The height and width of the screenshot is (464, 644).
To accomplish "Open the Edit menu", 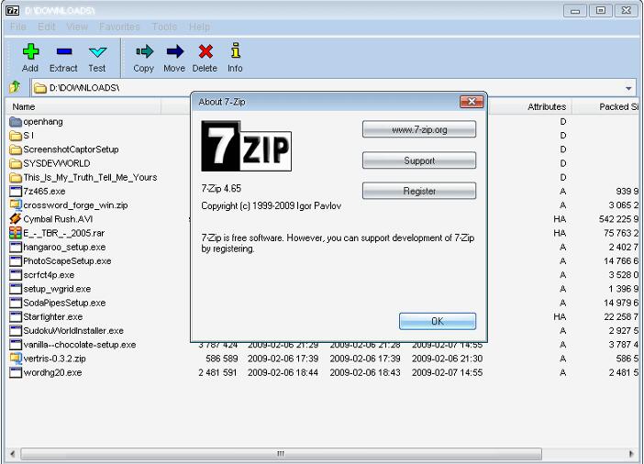I will [47, 27].
